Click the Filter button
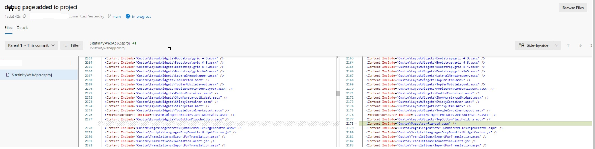 pos(72,45)
